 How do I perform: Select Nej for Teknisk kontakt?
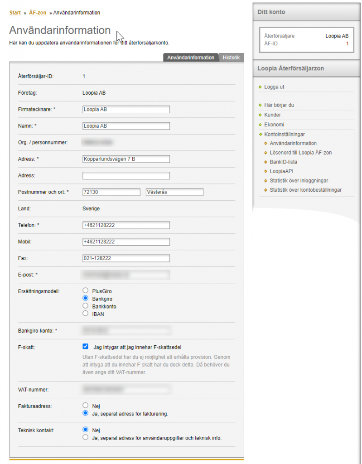pos(85,430)
